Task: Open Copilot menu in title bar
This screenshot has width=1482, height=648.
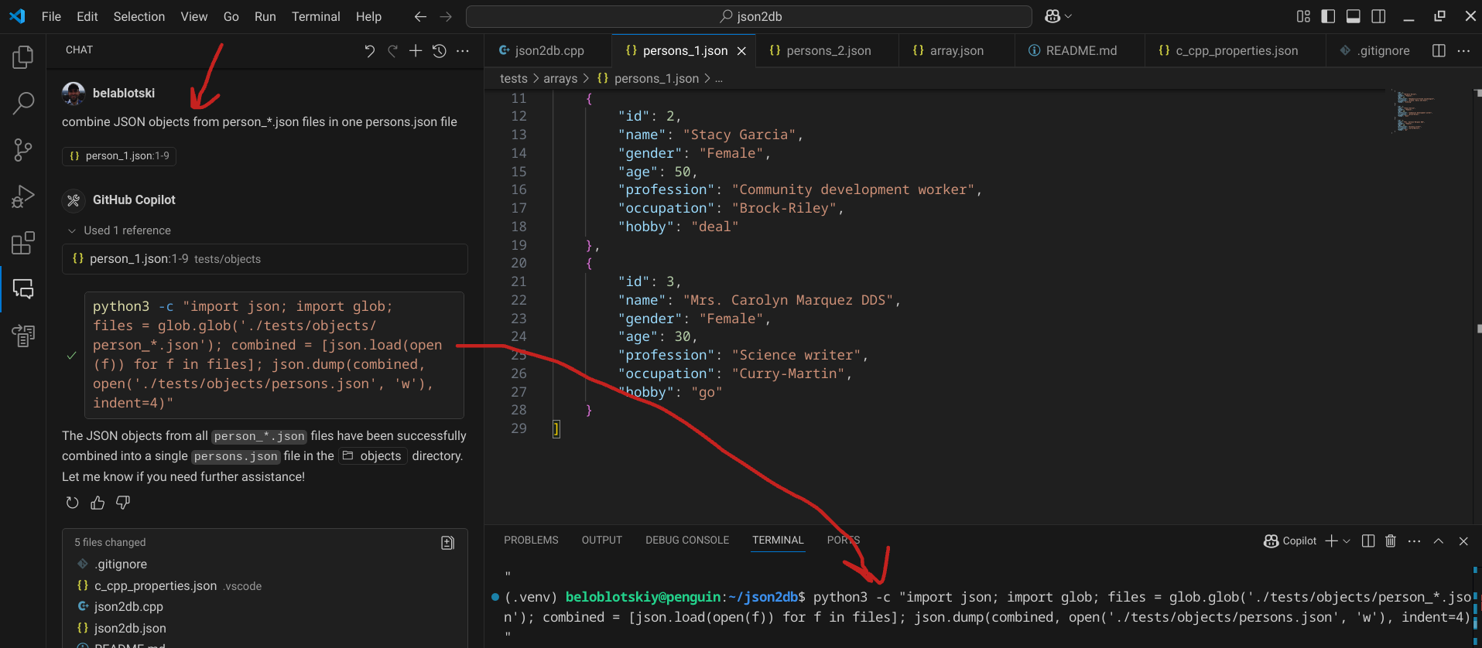Action: pyautogui.click(x=1058, y=16)
